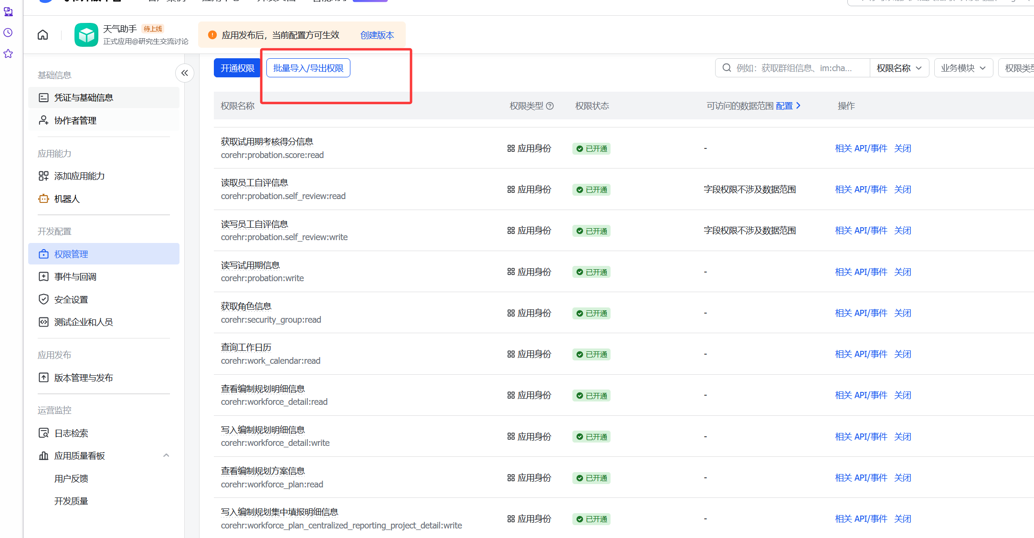
Task: Open 版本管理与发布 page
Action: (x=84, y=378)
